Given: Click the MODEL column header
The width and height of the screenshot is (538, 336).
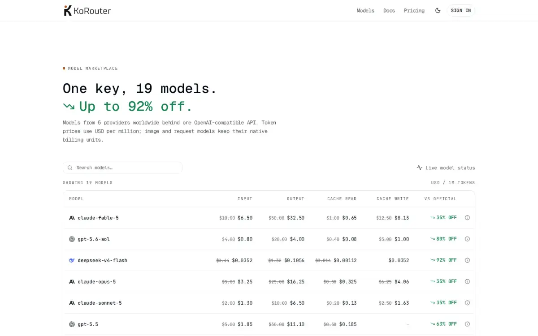Looking at the screenshot, I should tap(76, 198).
